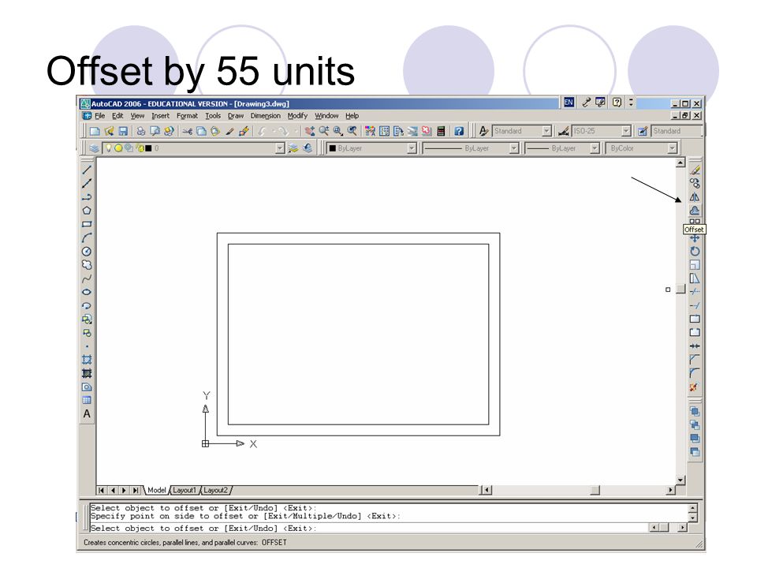Open the Modify menu
The width and height of the screenshot is (757, 568).
coord(297,116)
